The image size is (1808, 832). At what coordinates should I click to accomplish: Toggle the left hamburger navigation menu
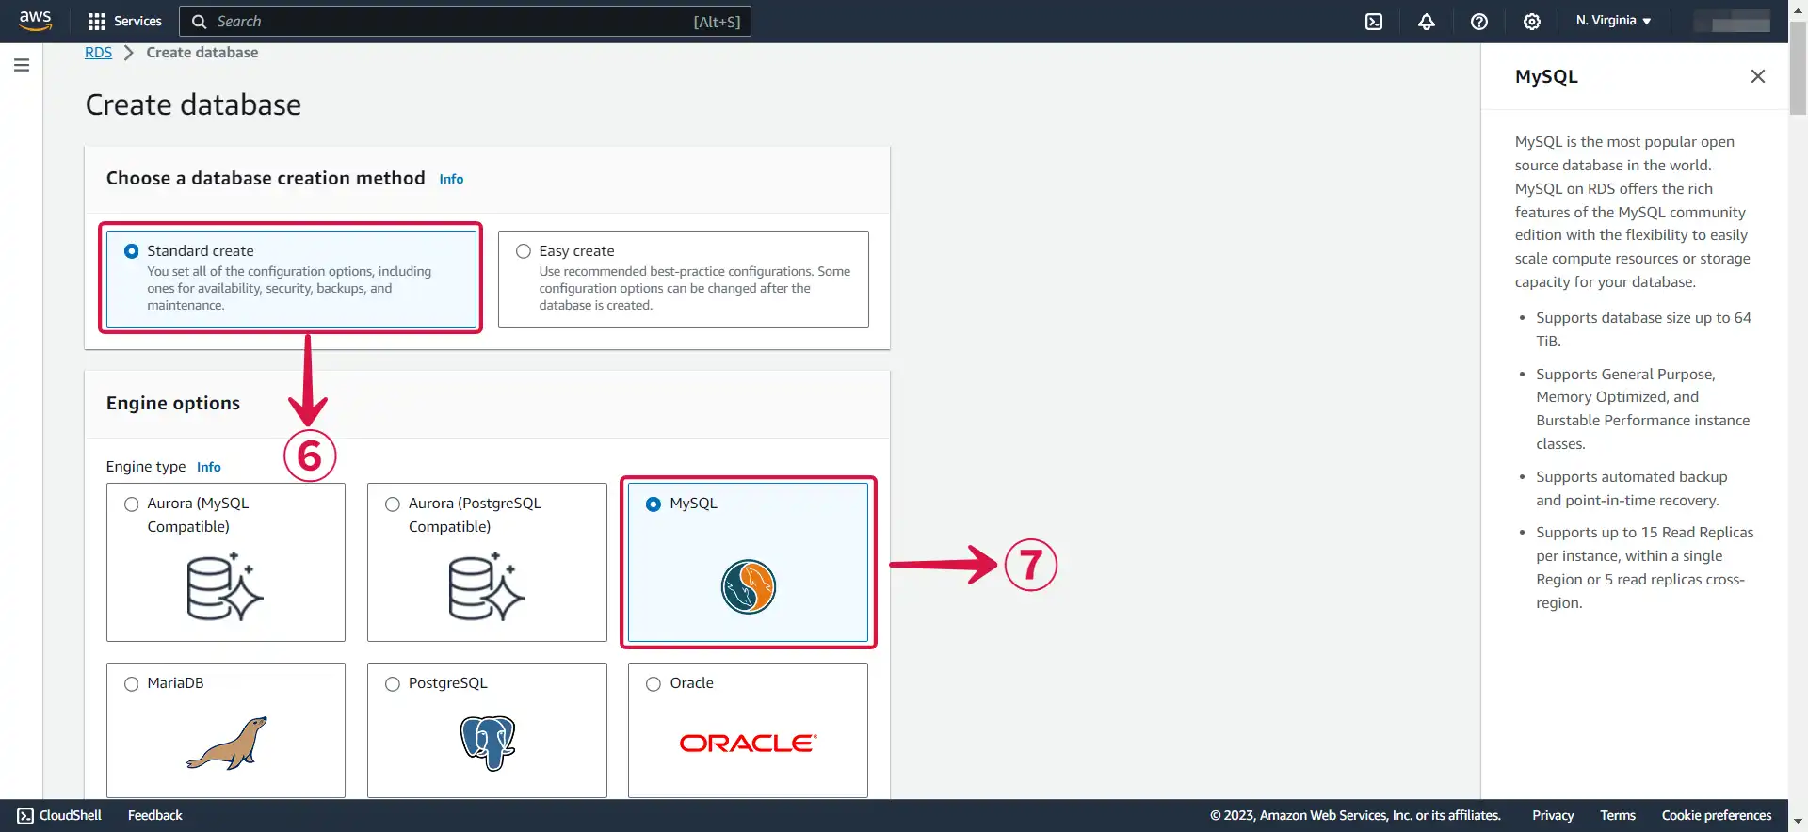(22, 65)
